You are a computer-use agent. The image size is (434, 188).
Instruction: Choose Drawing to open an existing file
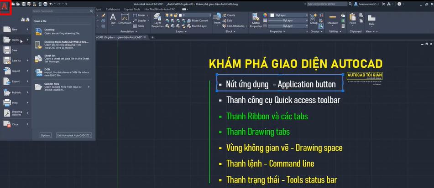click(63, 31)
